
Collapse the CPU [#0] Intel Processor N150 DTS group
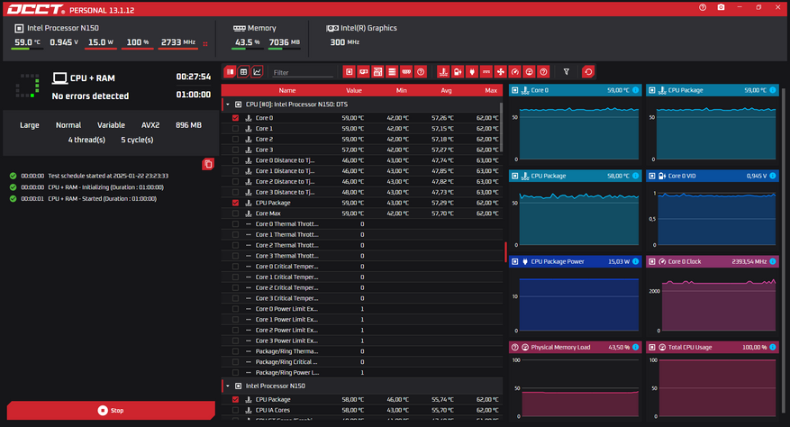coord(227,104)
